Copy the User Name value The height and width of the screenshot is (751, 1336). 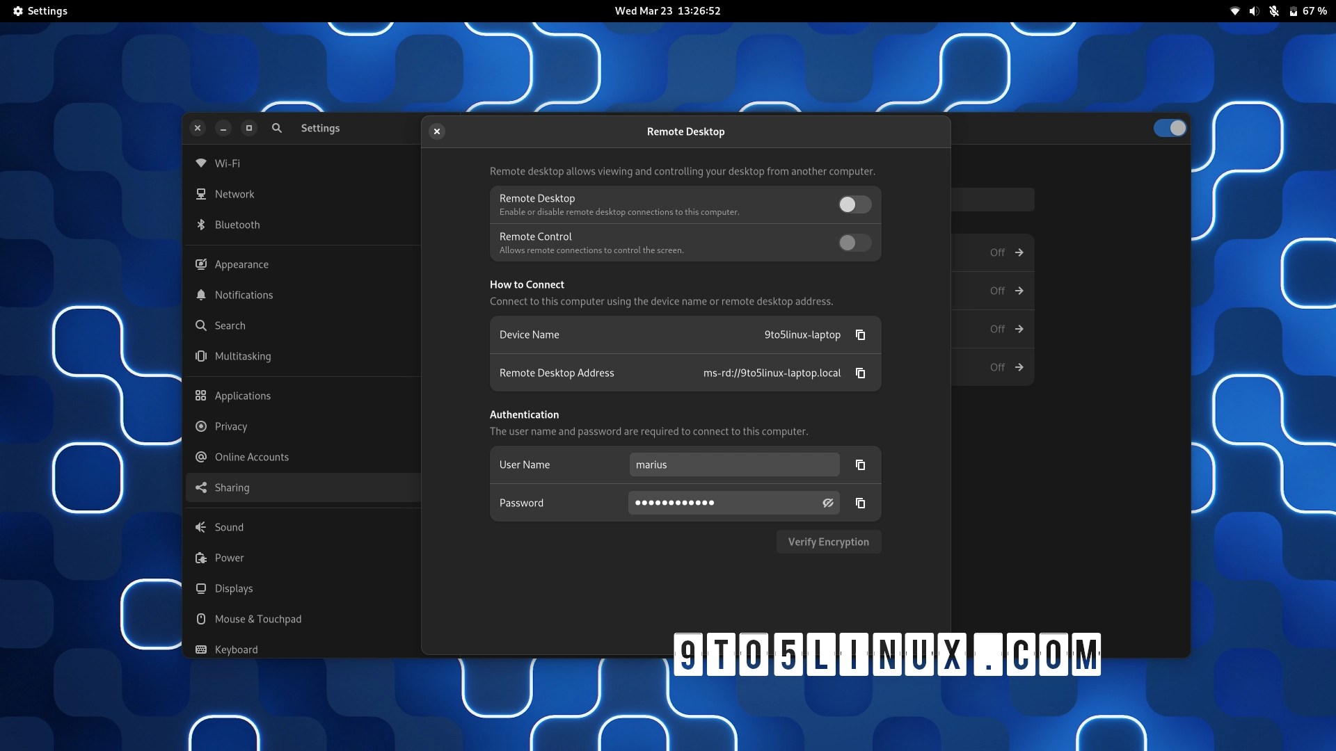point(860,465)
